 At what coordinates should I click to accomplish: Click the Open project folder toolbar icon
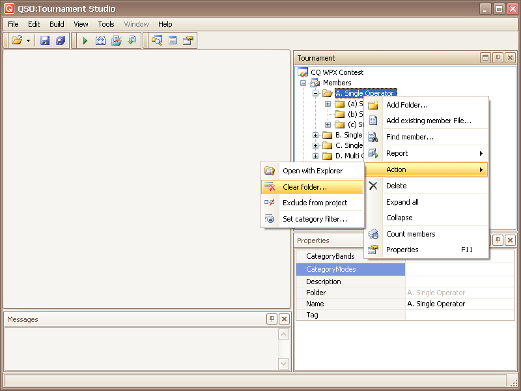coord(17,40)
